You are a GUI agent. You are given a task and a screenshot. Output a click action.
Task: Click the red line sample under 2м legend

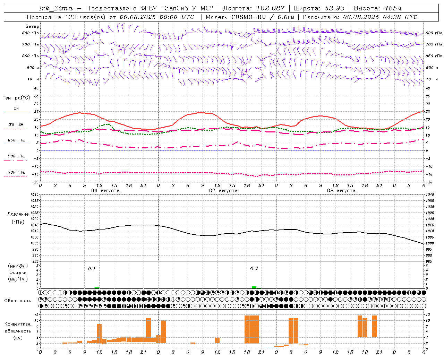point(16,112)
